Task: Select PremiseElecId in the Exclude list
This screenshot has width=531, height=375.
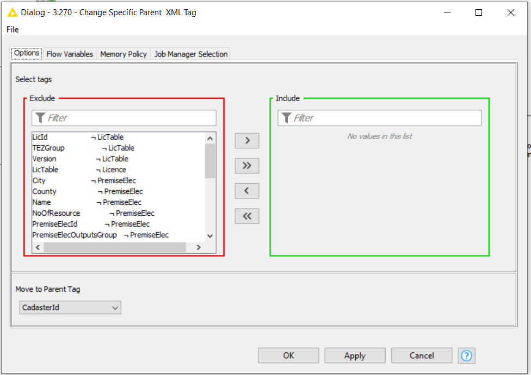Action: 55,224
